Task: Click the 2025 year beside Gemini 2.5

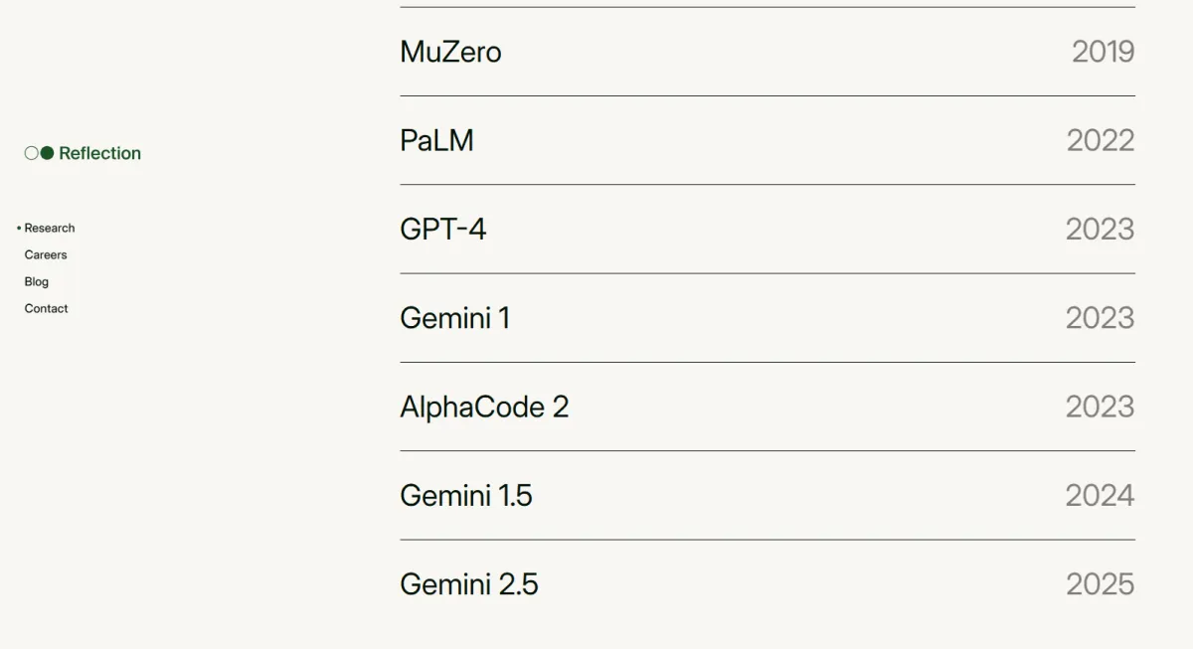Action: click(x=1100, y=584)
